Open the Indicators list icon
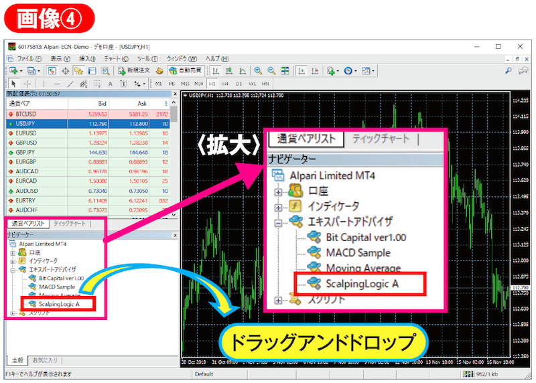This screenshot has width=536, height=383. pyautogui.click(x=330, y=71)
